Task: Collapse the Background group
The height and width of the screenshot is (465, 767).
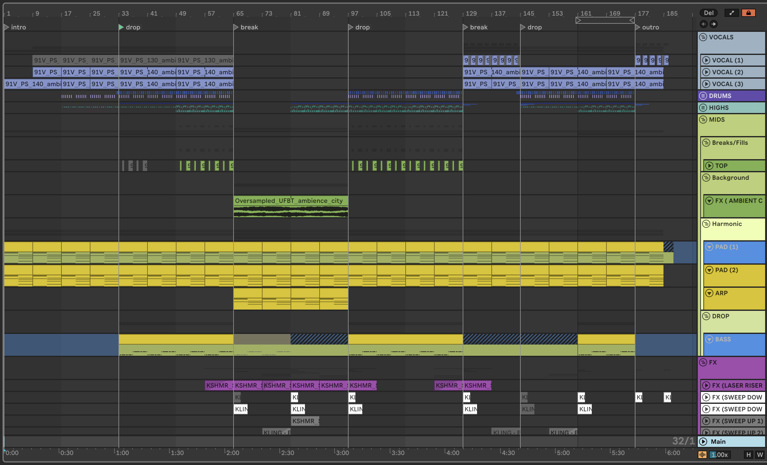Action: click(x=707, y=178)
